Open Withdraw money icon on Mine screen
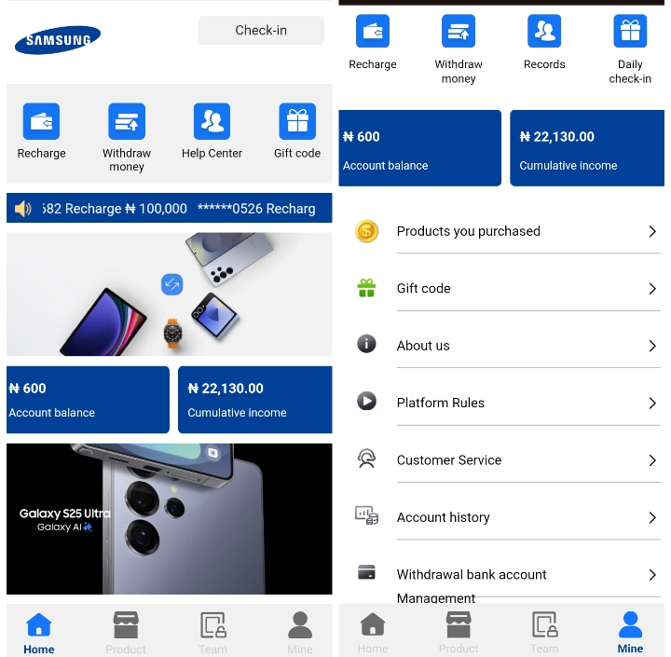The height and width of the screenshot is (657, 671). (x=459, y=31)
